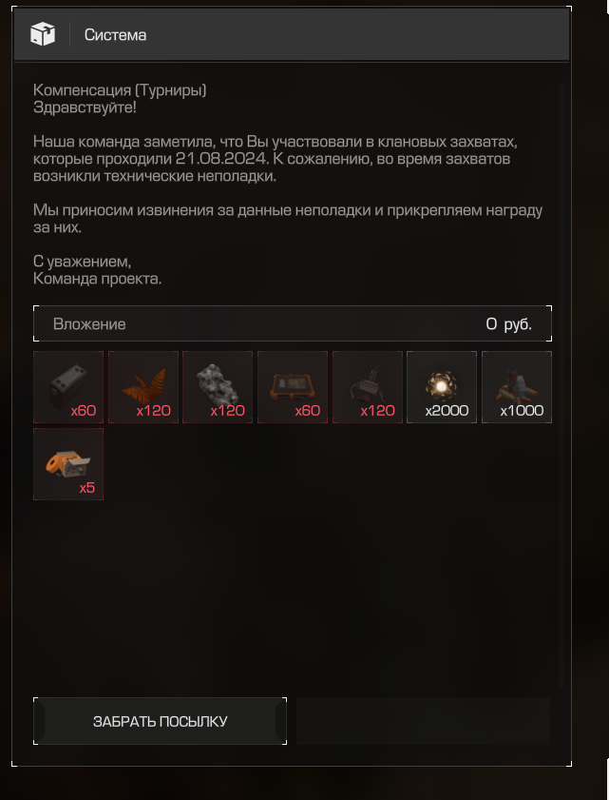Screen dimensions: 609x800
Task: Select the orange fern plant item
Action: (x=143, y=387)
